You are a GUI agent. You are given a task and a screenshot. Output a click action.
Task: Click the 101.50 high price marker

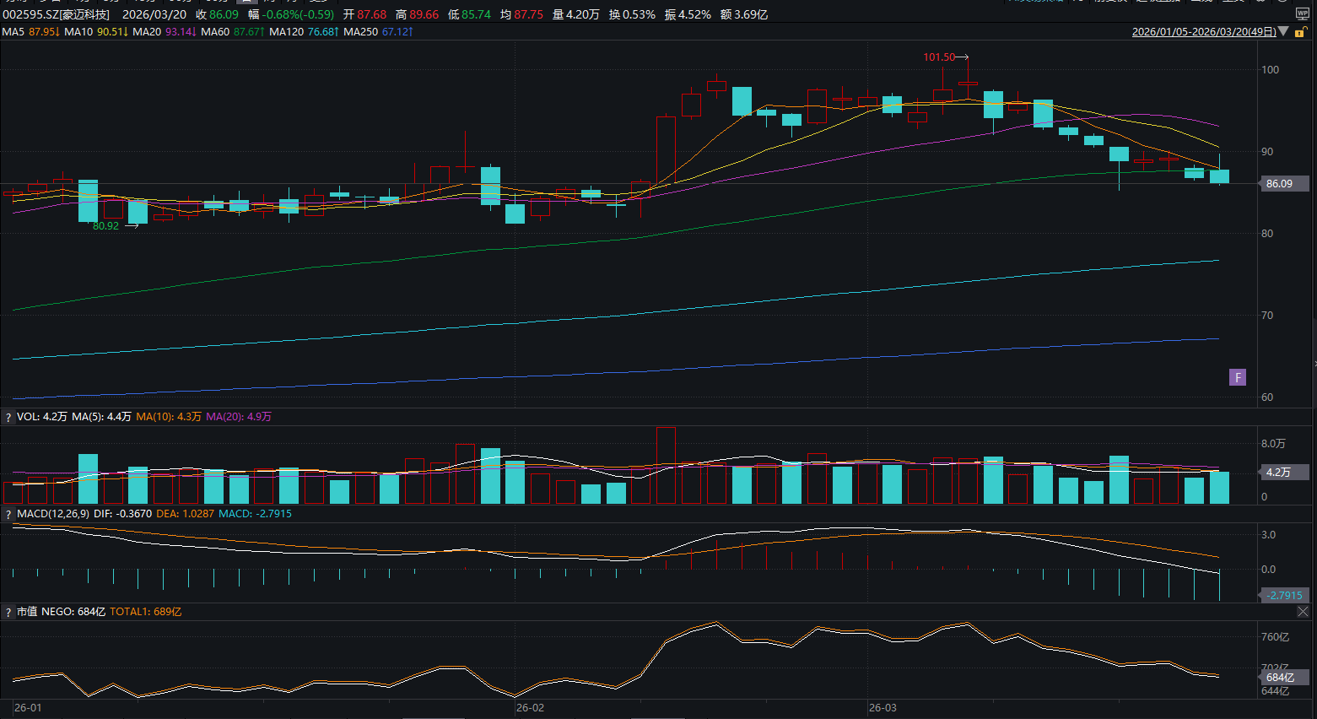[939, 57]
